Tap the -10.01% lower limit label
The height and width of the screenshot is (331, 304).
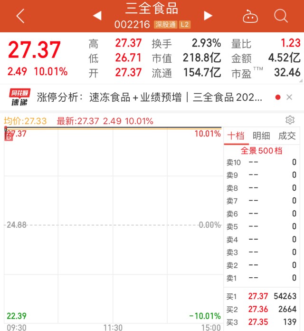(x=205, y=316)
